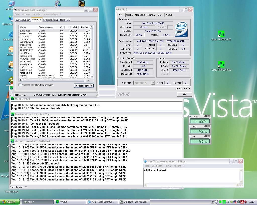The image size is (257, 205).
Task: Open the Vcore gadget settings icon
Action: 206,116
